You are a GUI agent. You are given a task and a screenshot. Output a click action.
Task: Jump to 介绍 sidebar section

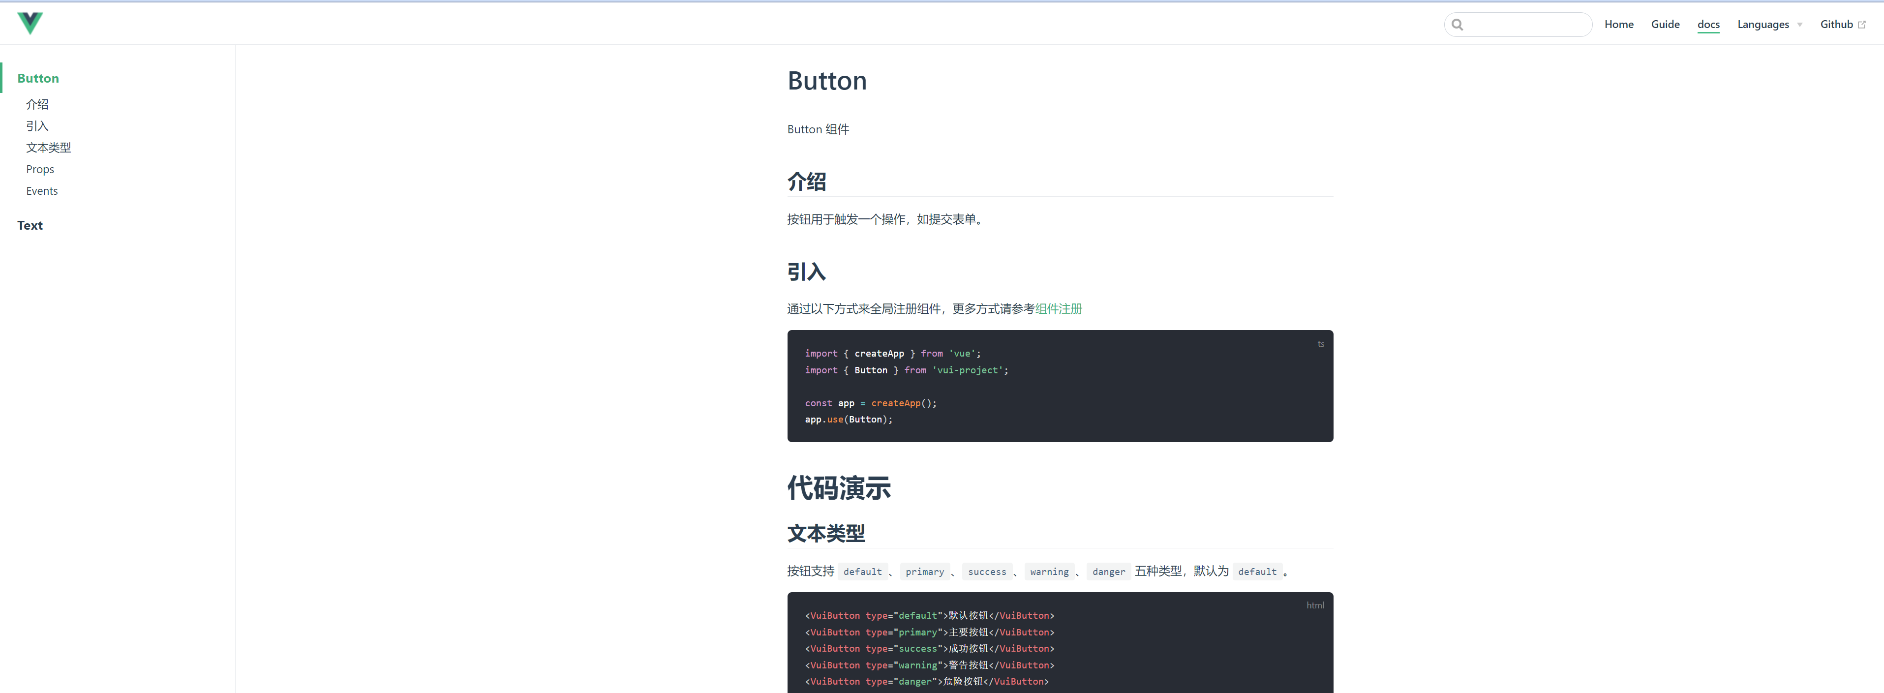(x=37, y=105)
